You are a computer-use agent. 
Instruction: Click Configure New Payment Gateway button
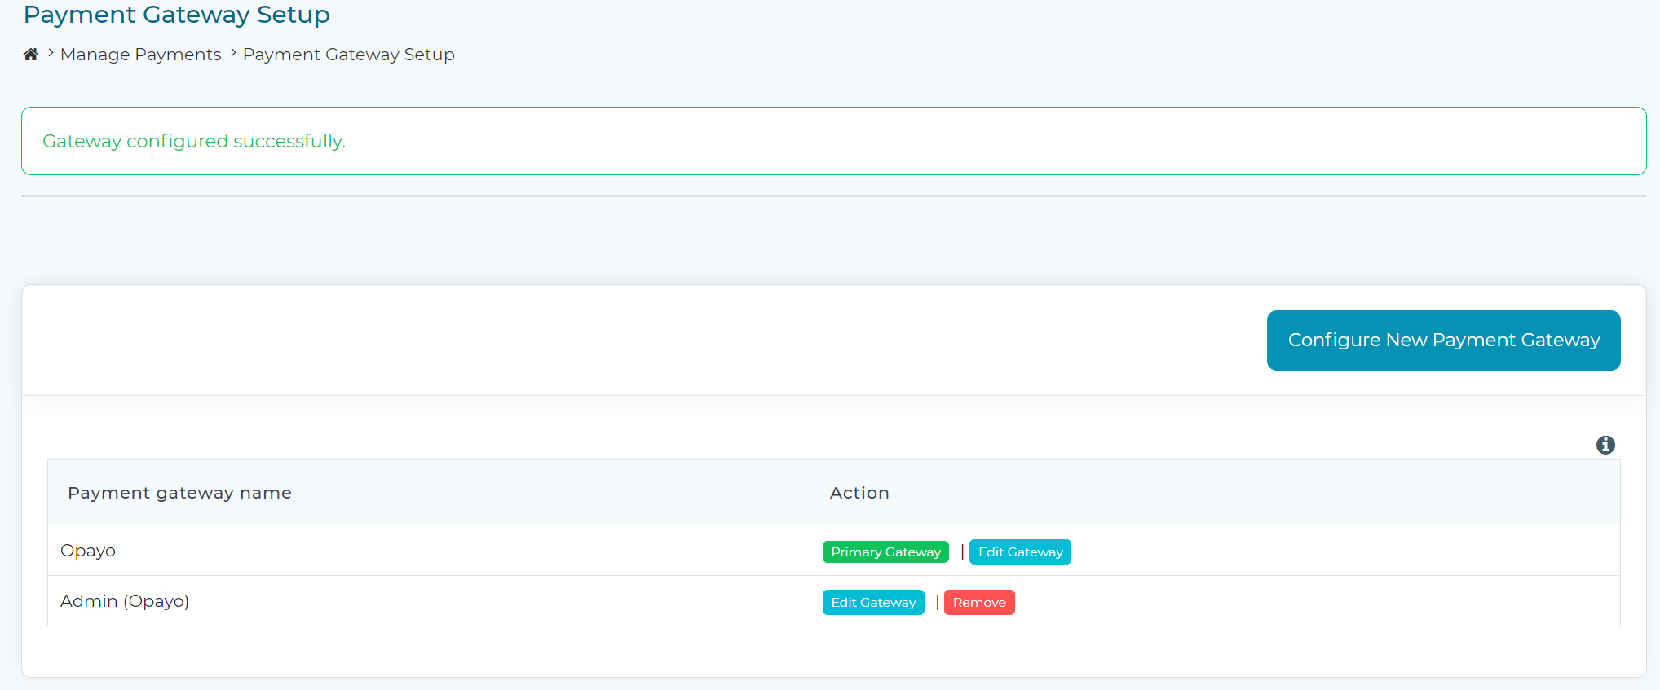click(1443, 341)
